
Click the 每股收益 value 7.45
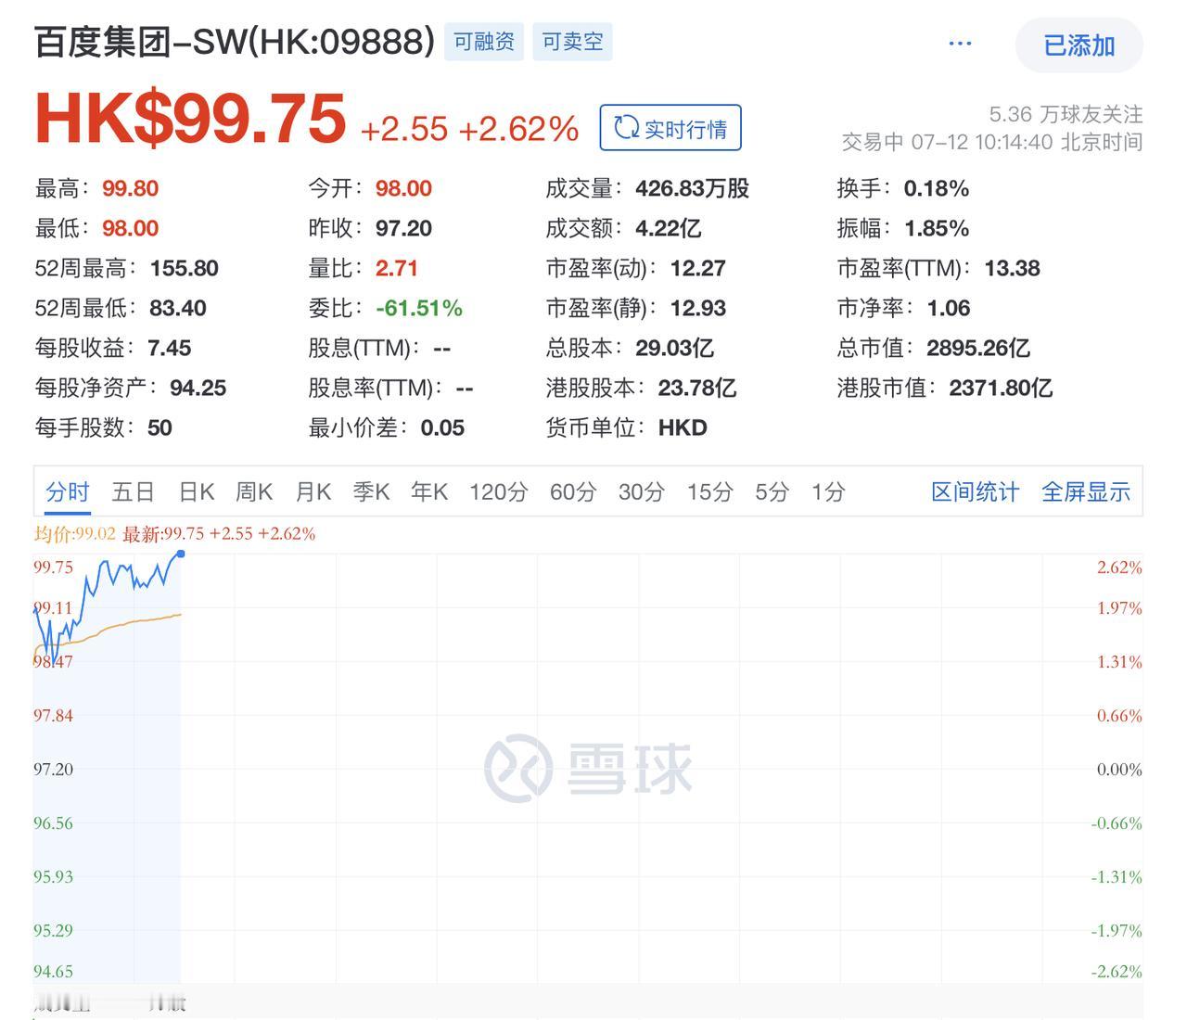[x=169, y=348]
